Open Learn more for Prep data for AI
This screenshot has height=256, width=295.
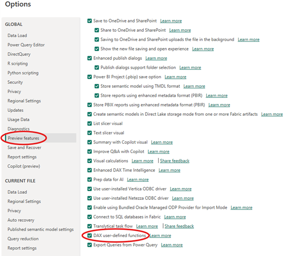pos(138,179)
